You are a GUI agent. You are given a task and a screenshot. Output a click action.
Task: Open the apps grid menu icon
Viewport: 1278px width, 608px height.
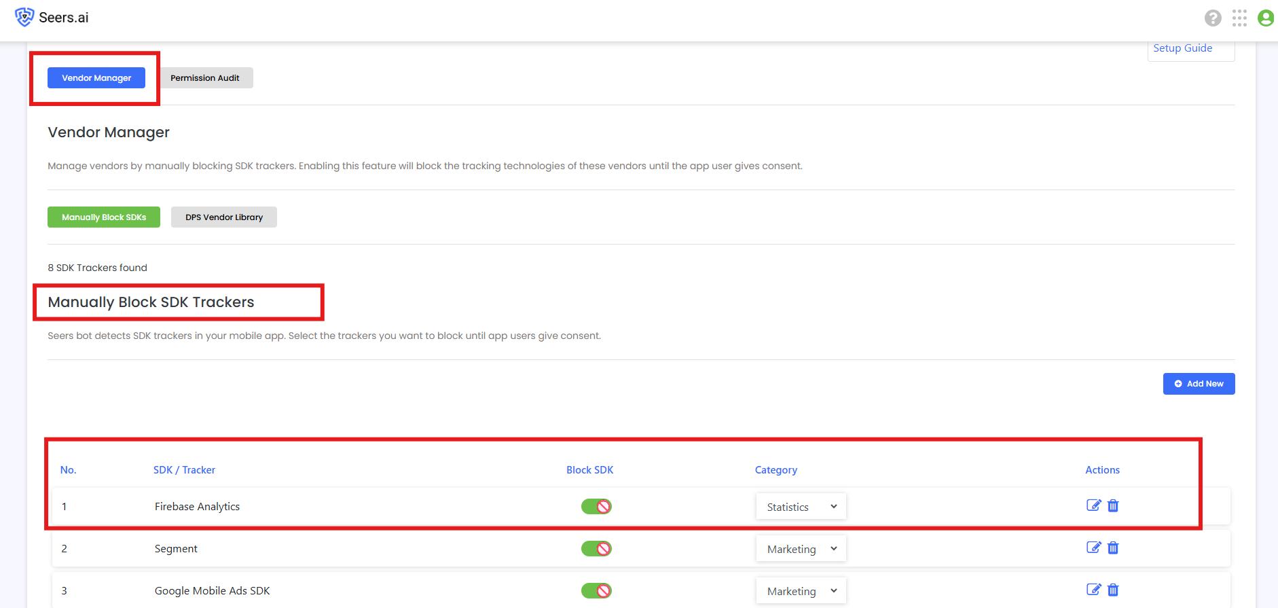pos(1239,18)
